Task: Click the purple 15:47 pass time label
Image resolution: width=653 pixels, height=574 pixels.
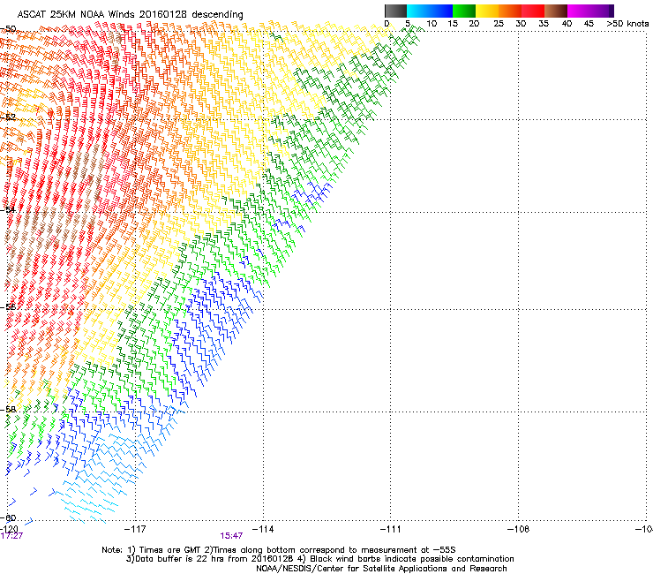Action: click(x=231, y=536)
